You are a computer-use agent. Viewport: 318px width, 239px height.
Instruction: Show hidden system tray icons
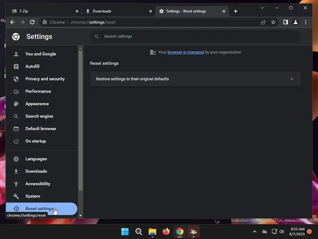pos(255,232)
